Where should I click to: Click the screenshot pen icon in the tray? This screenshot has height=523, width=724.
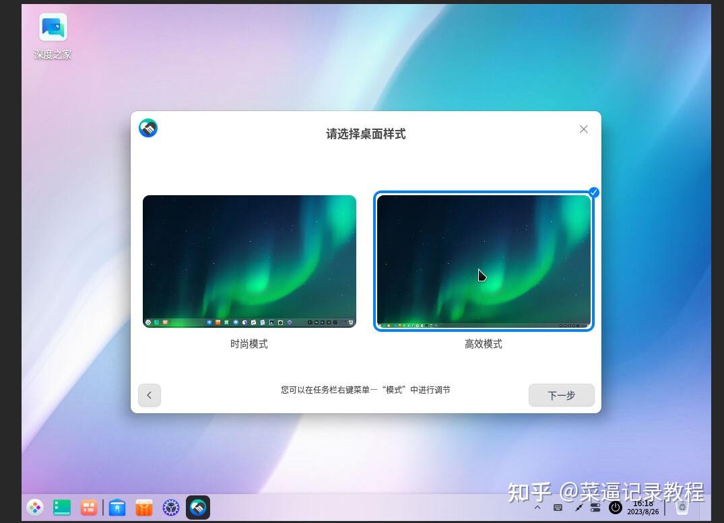tap(579, 507)
